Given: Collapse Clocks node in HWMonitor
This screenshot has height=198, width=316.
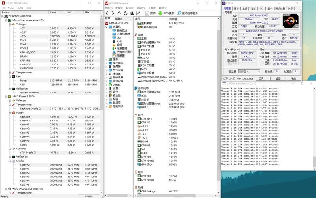Looking at the screenshot, I should (9, 161).
